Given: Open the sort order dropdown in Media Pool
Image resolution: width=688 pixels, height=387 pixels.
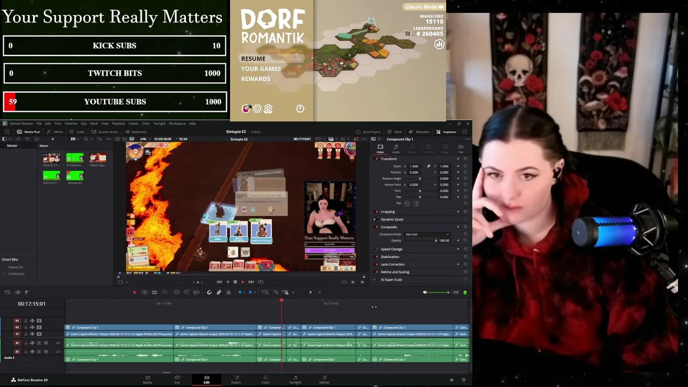Looking at the screenshot, I should (99, 139).
